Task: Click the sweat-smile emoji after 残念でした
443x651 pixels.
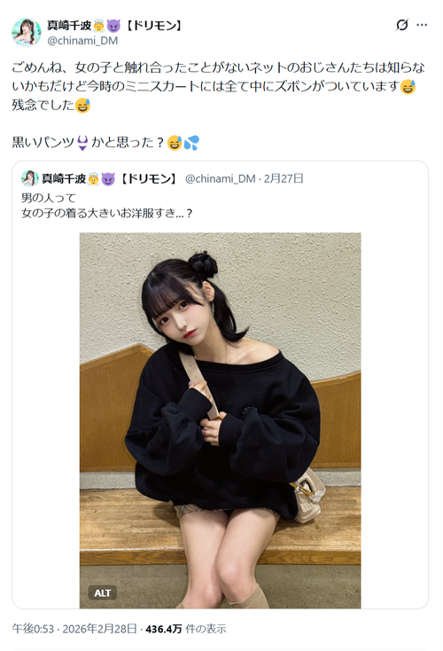Action: (82, 106)
